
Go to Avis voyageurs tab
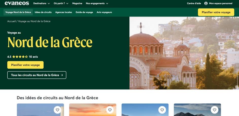[104, 12]
